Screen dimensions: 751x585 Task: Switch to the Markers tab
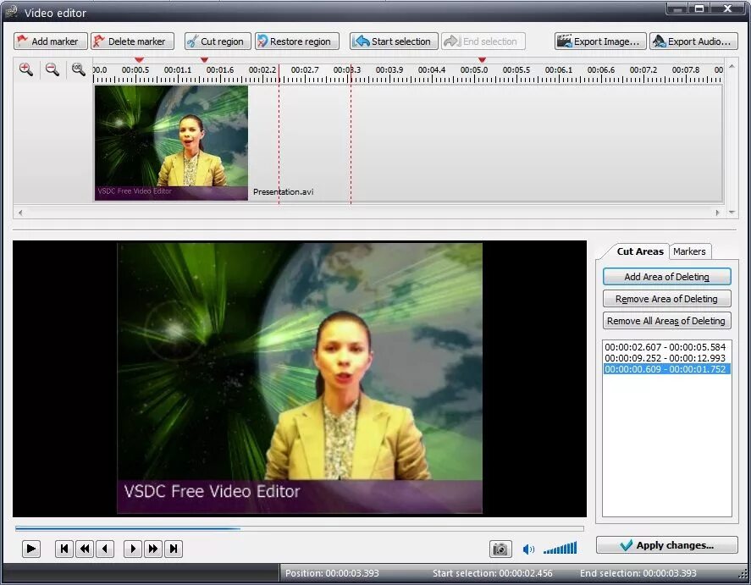coord(689,251)
